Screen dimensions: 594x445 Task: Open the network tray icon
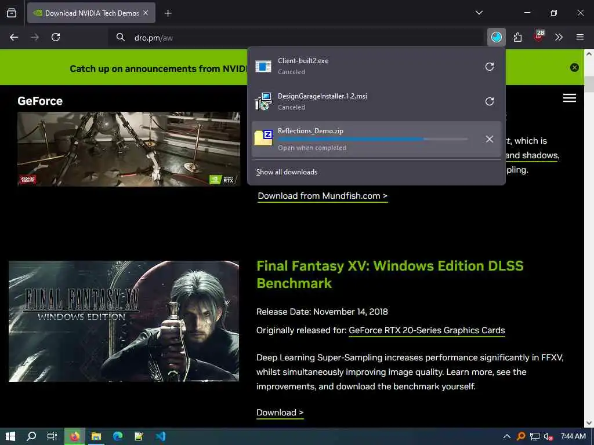[534, 436]
